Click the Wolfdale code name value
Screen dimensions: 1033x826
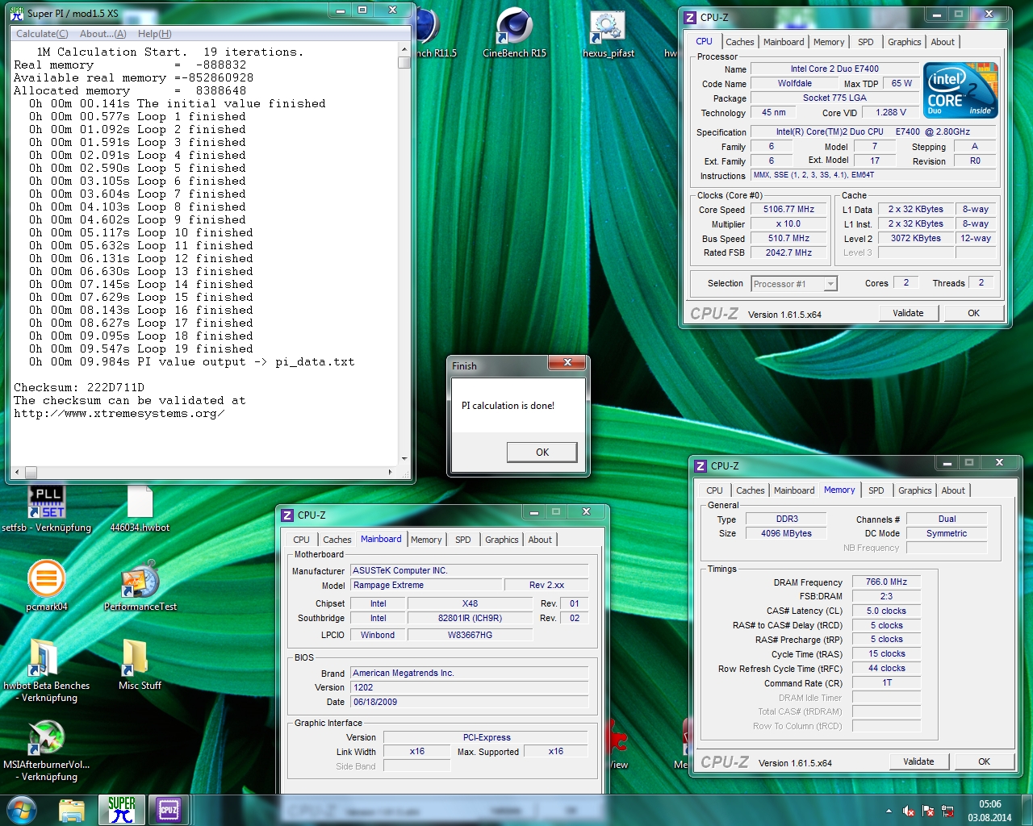(794, 83)
